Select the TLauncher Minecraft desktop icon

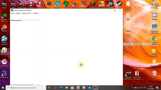pos(93,4)
